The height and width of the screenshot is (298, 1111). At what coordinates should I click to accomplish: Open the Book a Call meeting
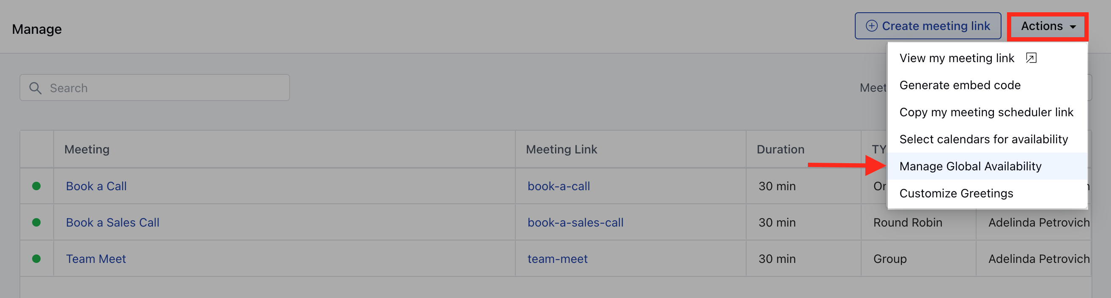click(x=96, y=186)
